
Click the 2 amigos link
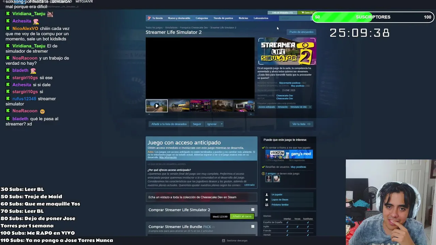[271, 174]
